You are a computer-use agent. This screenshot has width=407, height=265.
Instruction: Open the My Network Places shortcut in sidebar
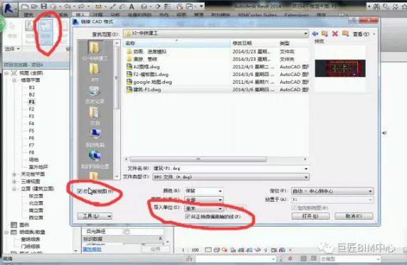coord(95,159)
